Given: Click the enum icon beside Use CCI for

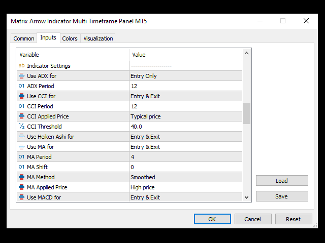Looking at the screenshot, I should [21, 96].
